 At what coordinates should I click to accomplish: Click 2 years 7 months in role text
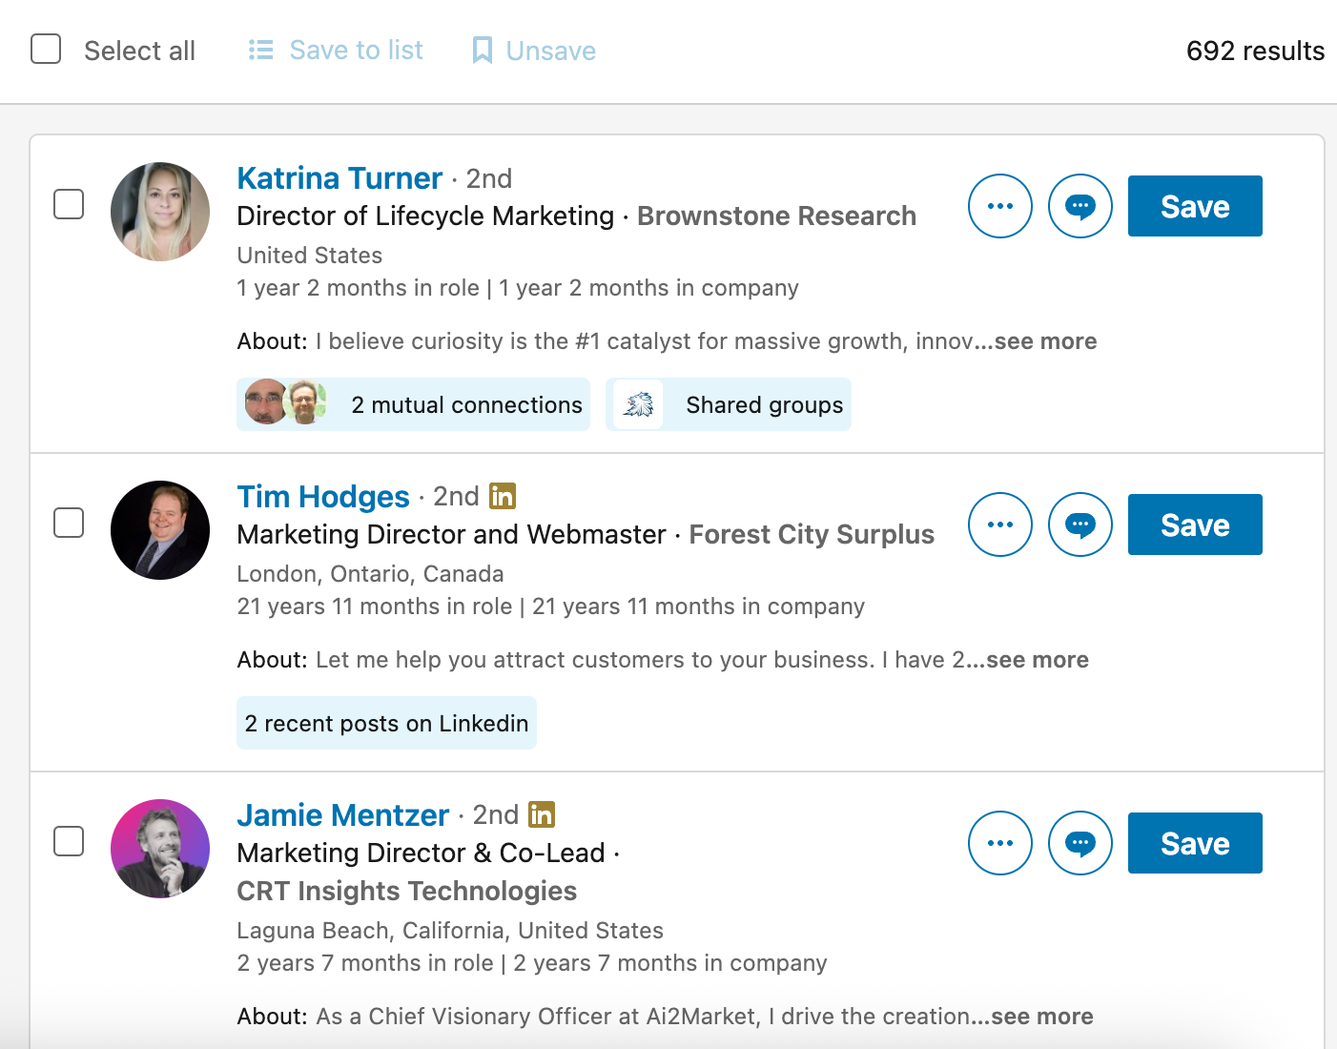365,963
